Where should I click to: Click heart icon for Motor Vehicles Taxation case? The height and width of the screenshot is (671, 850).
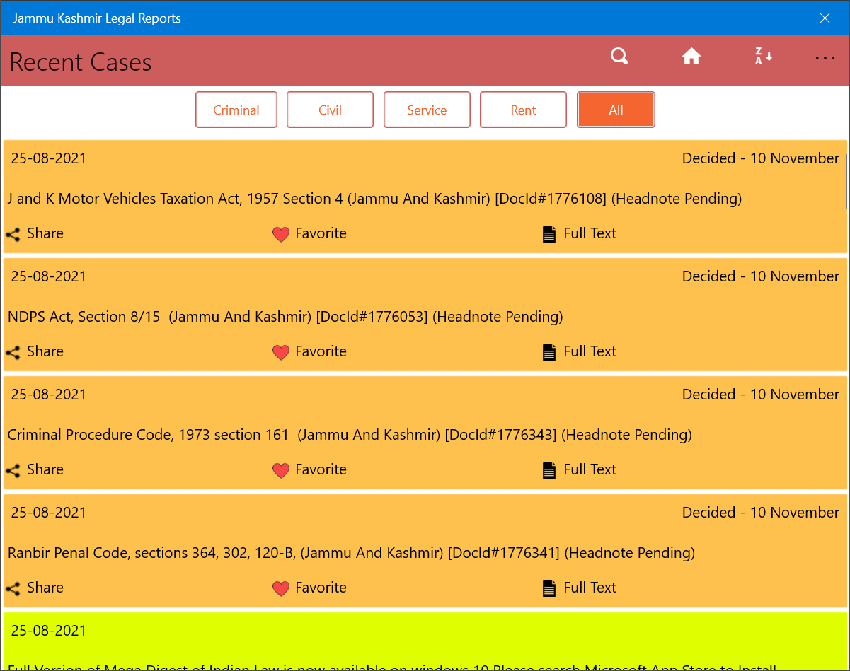point(281,235)
